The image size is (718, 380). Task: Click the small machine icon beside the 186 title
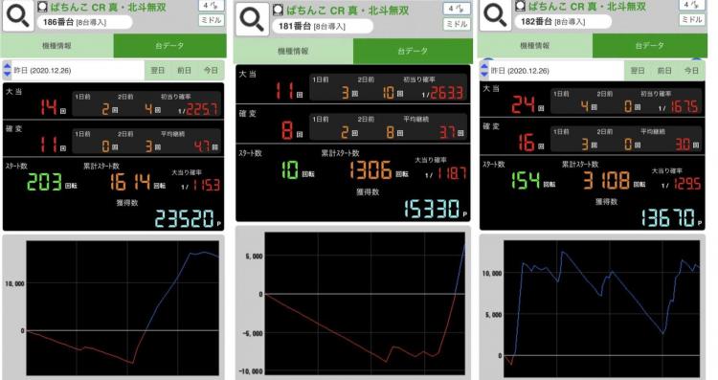42,7
